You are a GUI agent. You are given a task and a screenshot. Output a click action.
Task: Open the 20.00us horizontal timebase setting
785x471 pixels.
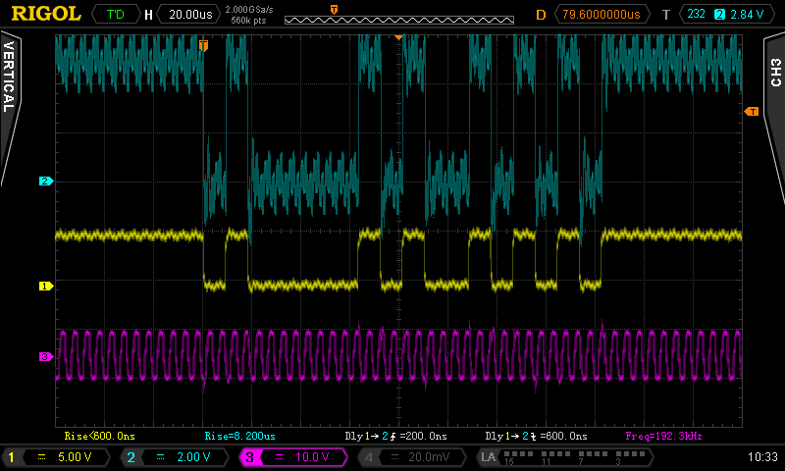(191, 15)
